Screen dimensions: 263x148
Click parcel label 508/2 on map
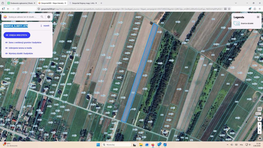coord(178,22)
